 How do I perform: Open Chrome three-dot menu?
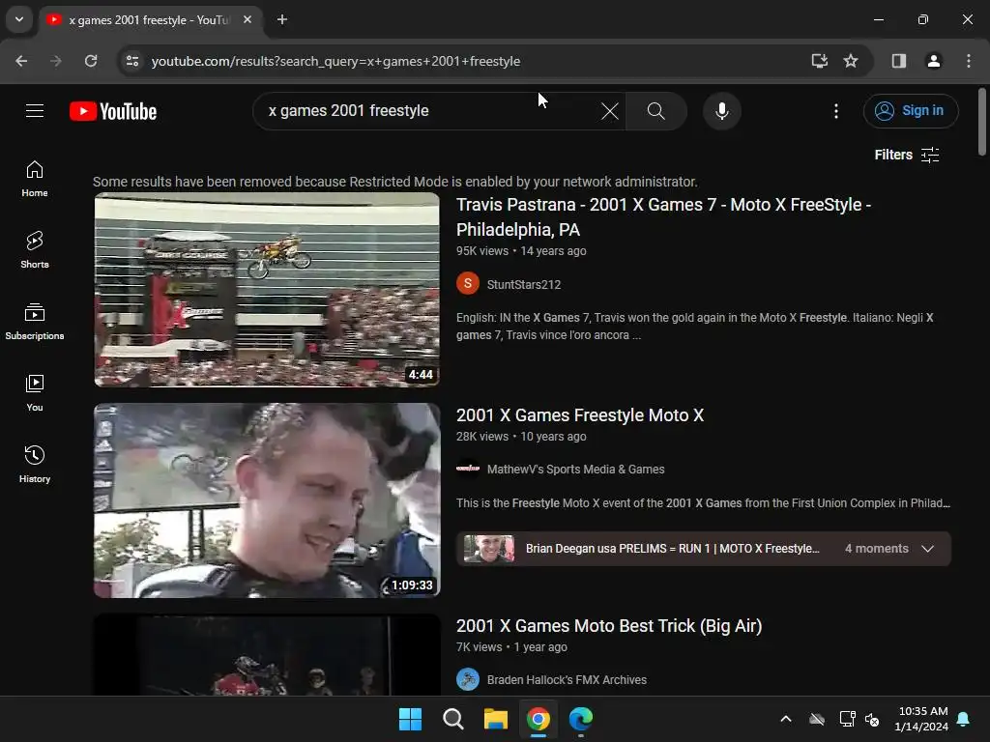pos(969,61)
